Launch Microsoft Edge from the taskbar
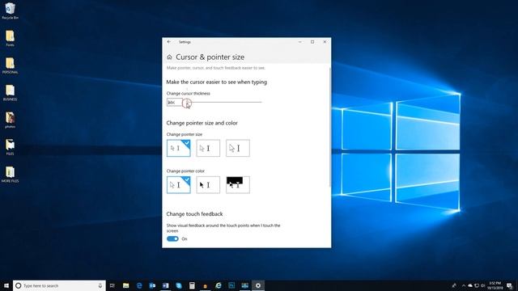Viewport: 518px width, 291px height. [x=139, y=285]
